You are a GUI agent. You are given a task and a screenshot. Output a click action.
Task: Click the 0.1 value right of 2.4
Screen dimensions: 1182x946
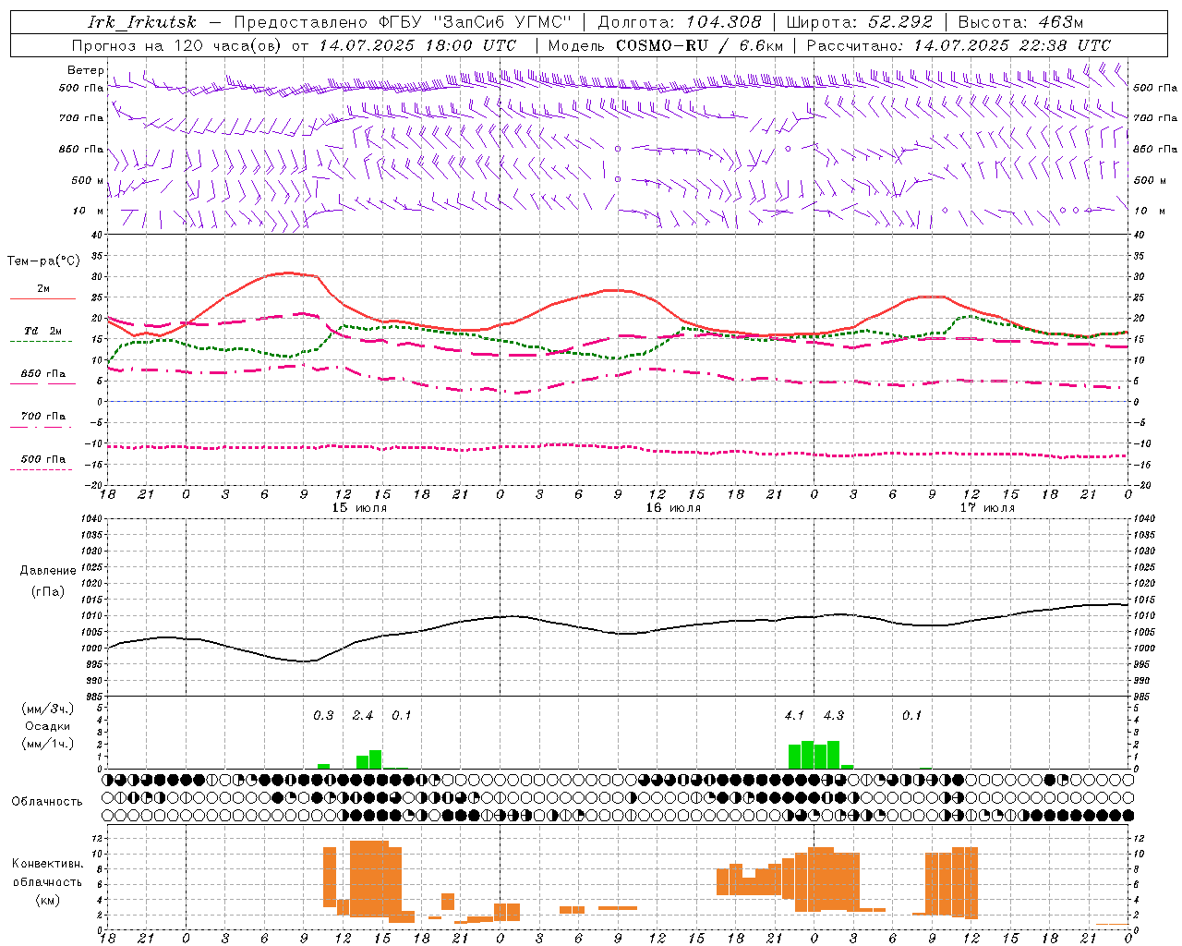point(402,716)
